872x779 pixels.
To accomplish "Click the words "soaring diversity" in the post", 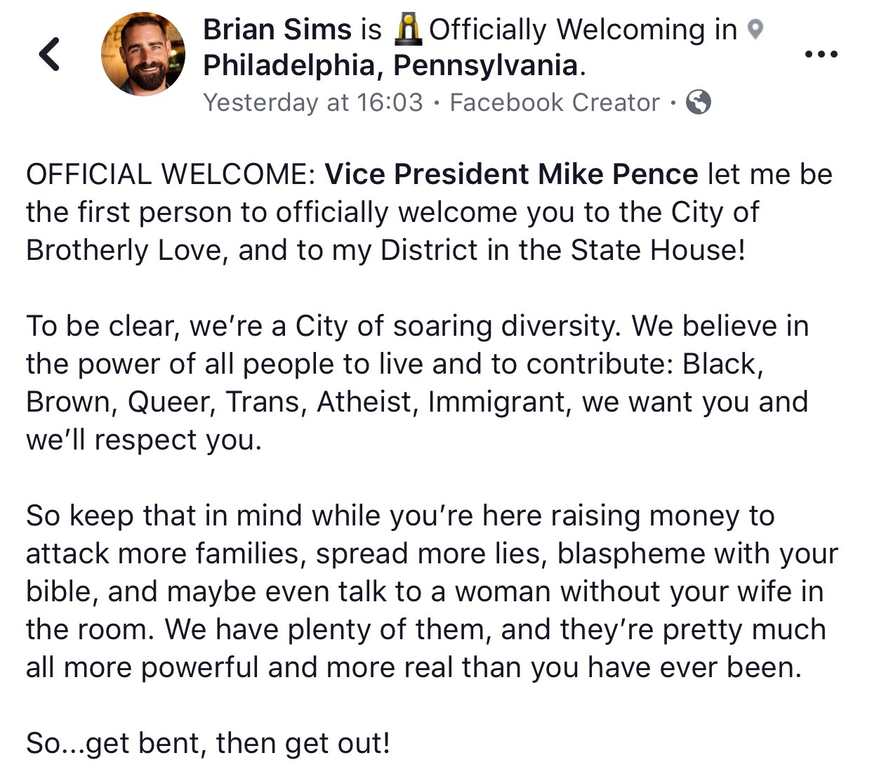I will click(x=508, y=326).
